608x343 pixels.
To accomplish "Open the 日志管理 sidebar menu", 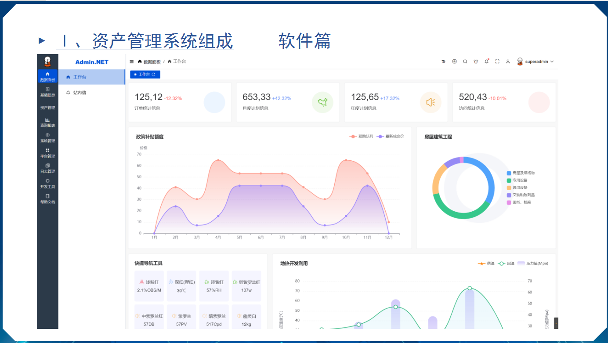I will (47, 169).
